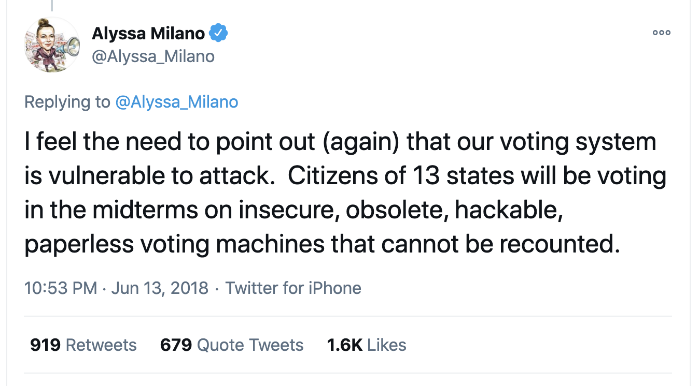
Task: Click the 10:53 PM time stamp
Action: click(61, 288)
